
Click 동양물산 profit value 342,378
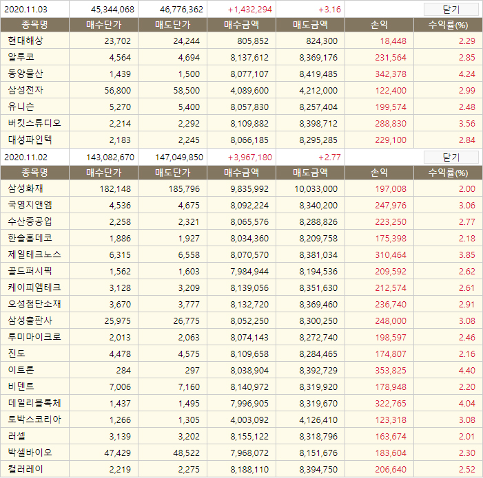pyautogui.click(x=391, y=74)
